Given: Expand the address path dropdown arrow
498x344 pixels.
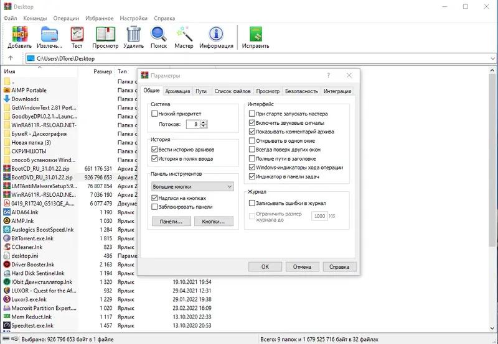Looking at the screenshot, I should (x=492, y=58).
